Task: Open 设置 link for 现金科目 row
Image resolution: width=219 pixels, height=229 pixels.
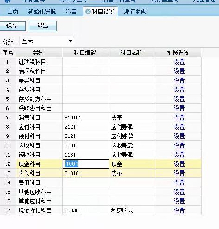Action: (179, 164)
